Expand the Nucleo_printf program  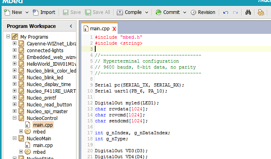click(x=15, y=98)
